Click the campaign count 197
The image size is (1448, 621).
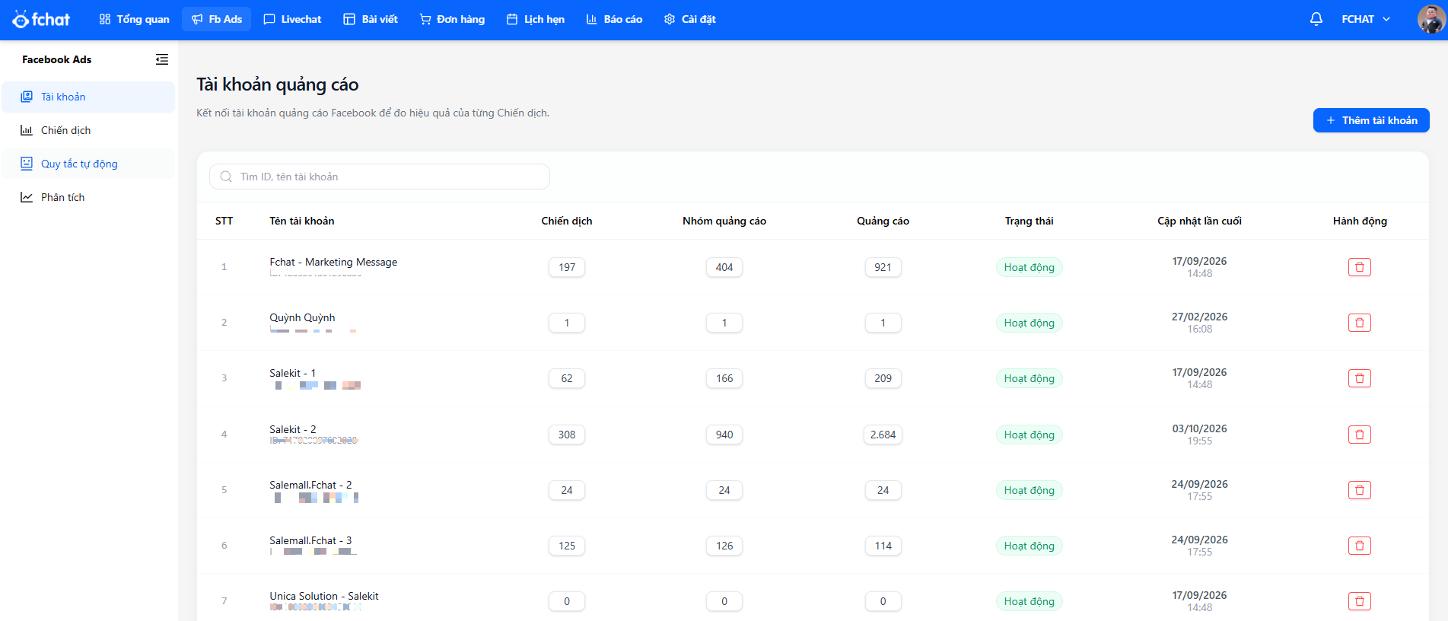click(567, 267)
